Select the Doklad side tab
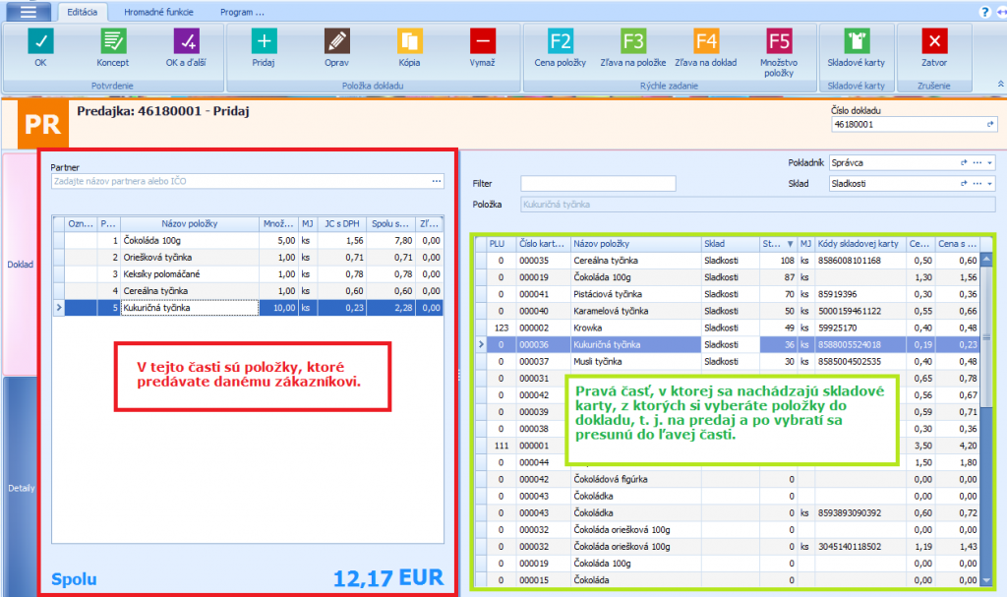The image size is (1007, 597). pos(20,265)
